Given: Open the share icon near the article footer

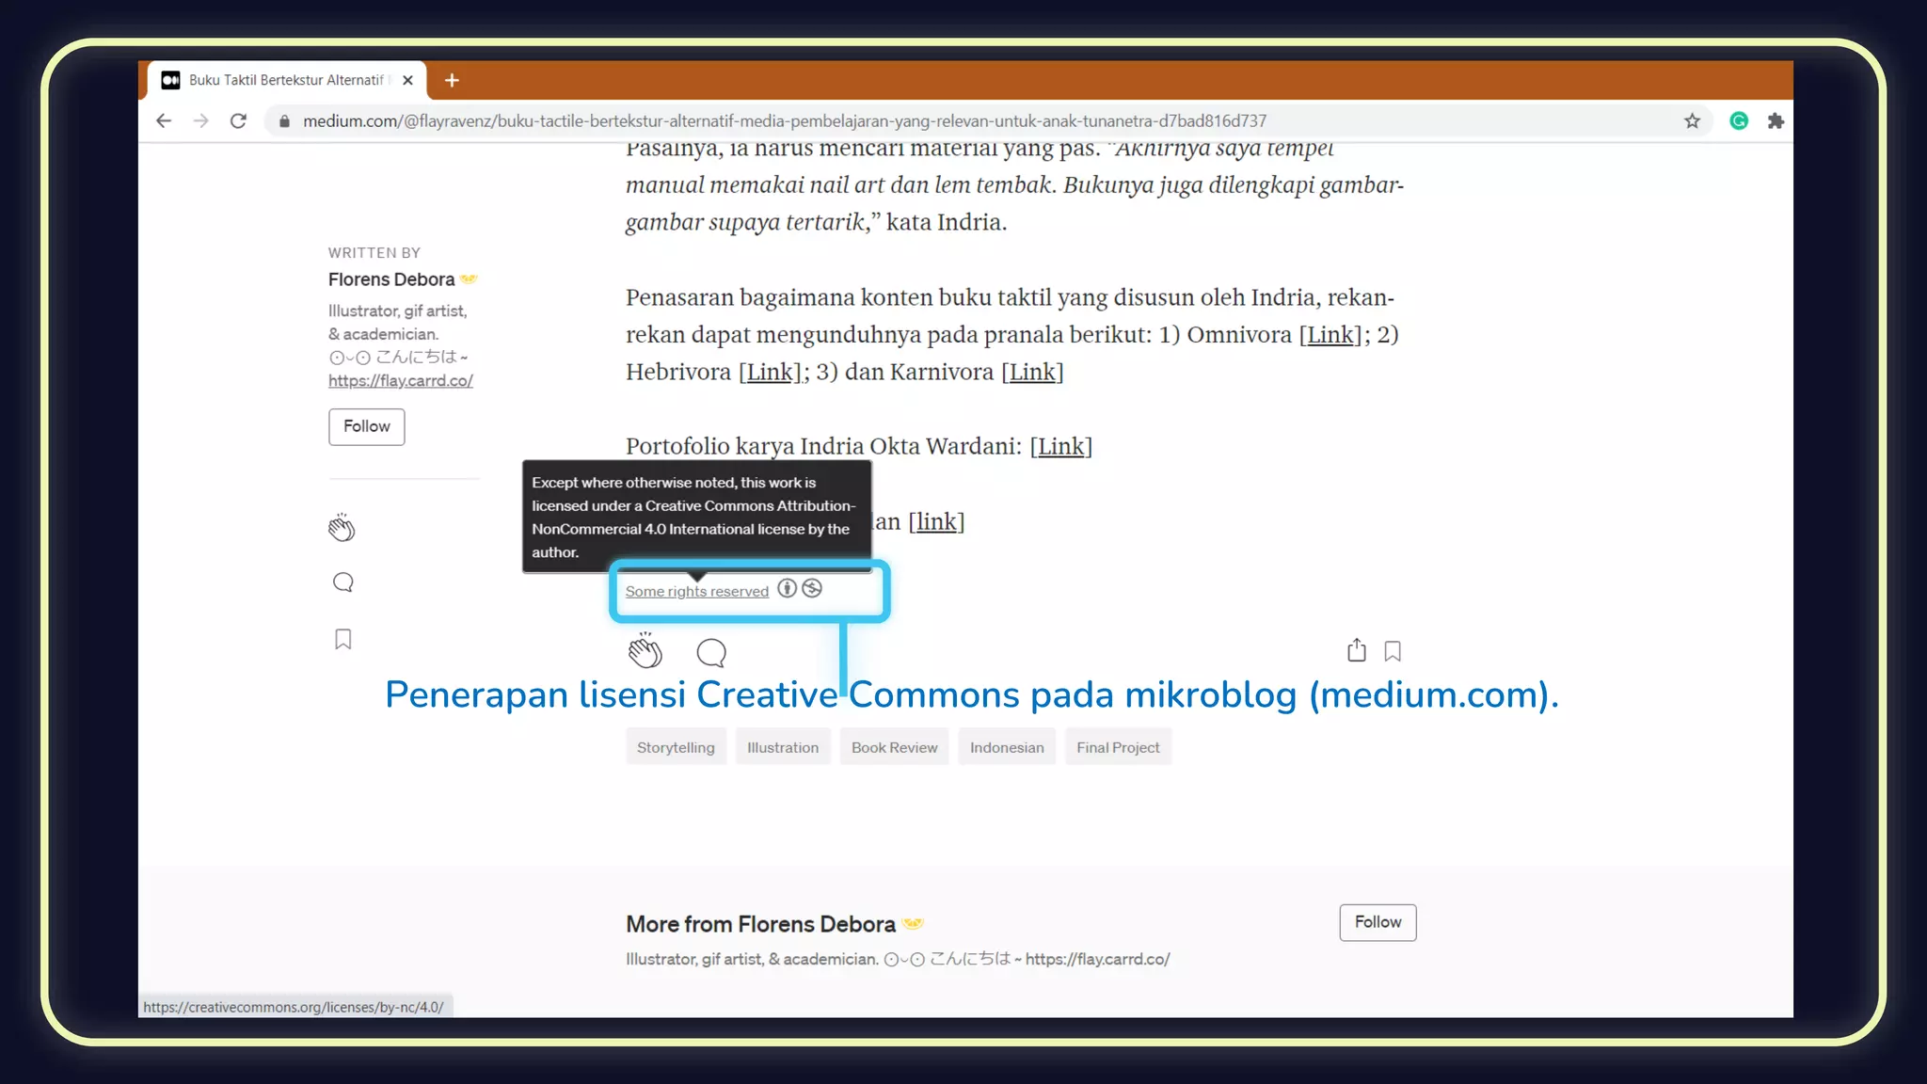Looking at the screenshot, I should point(1355,649).
